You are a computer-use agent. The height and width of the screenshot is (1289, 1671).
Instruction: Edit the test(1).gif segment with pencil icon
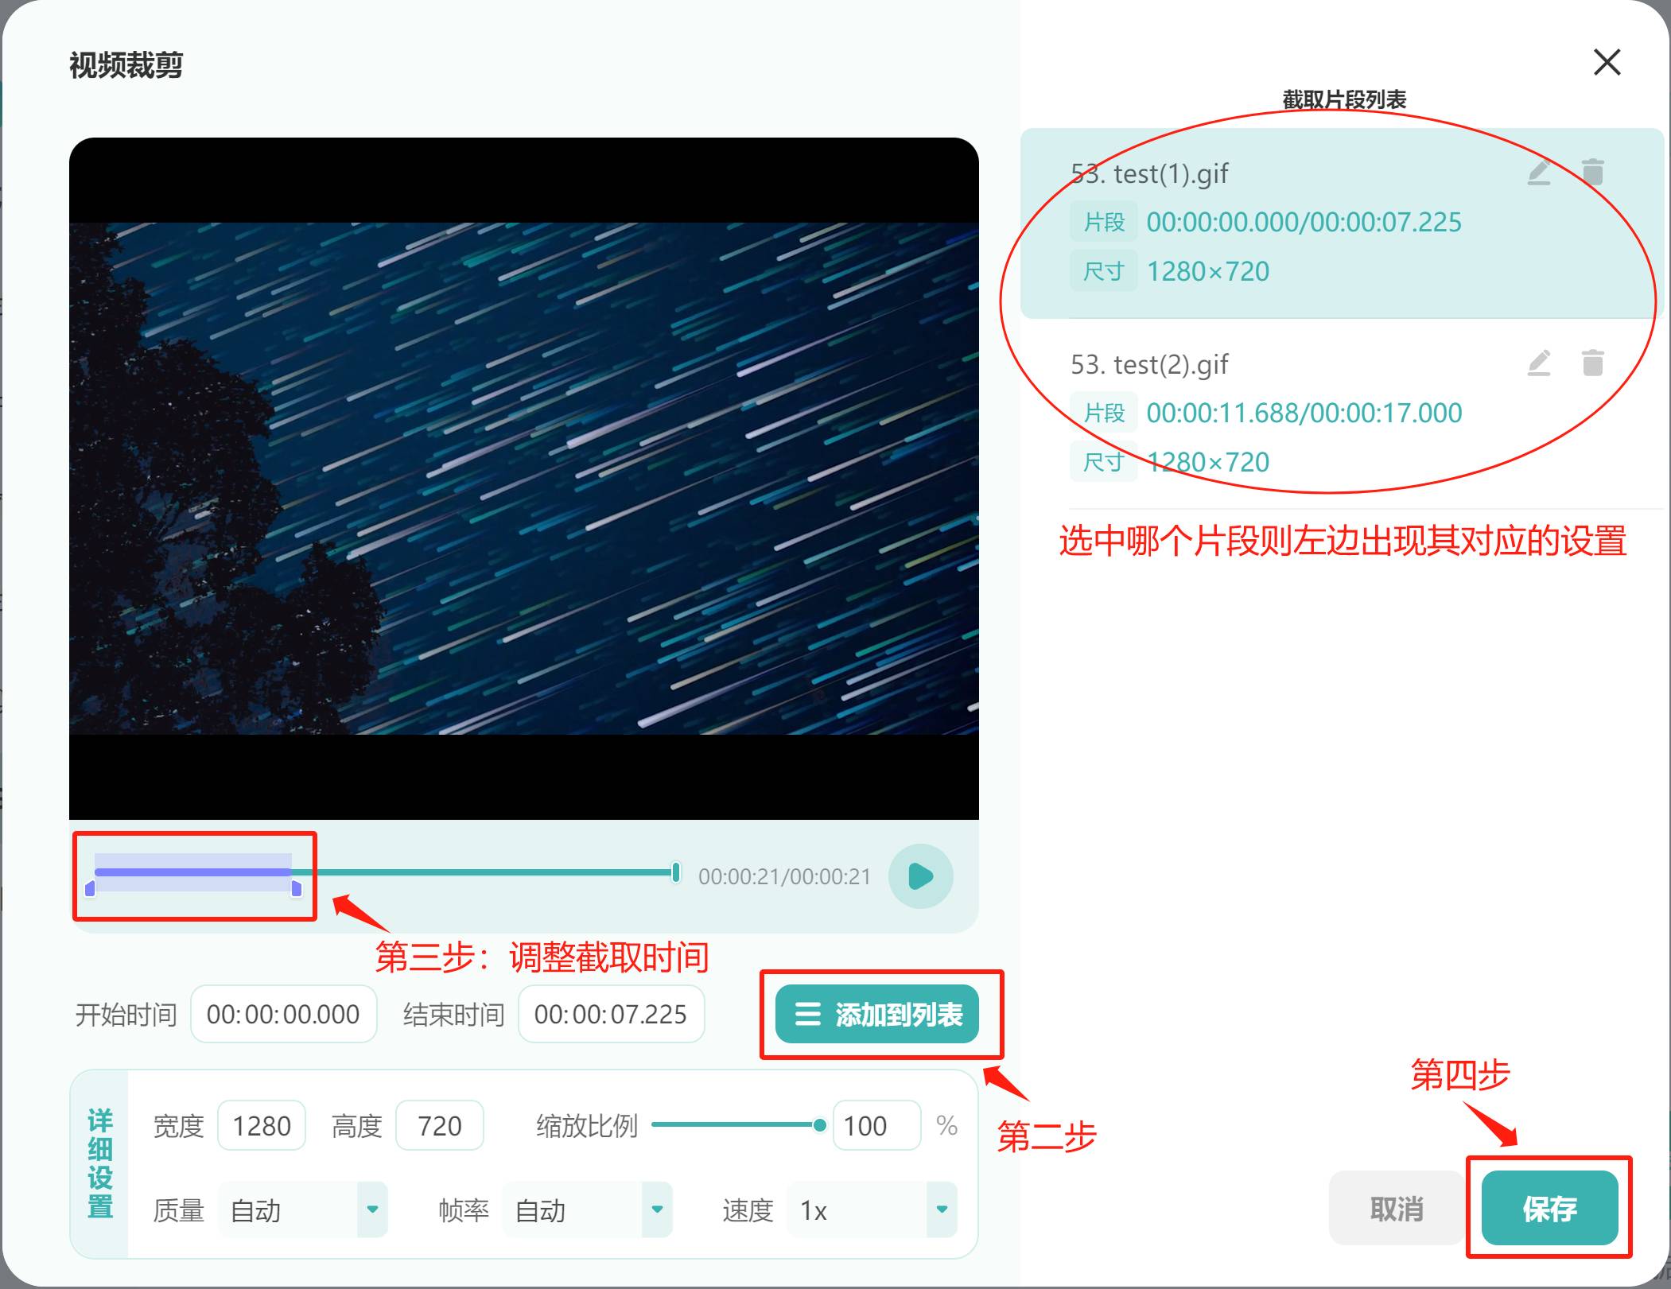tap(1539, 173)
